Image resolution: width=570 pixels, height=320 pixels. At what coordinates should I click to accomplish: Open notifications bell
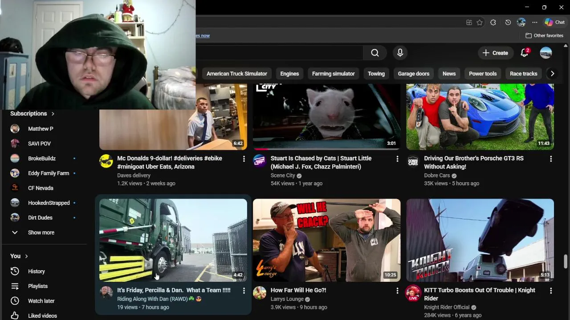click(x=525, y=53)
